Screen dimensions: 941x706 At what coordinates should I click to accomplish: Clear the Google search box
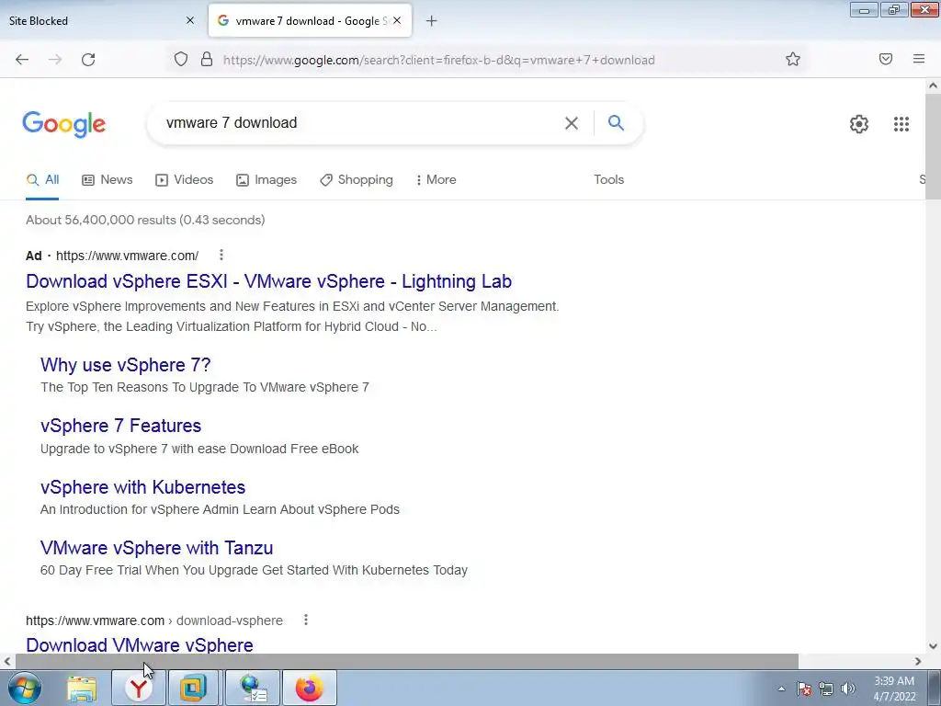point(572,123)
